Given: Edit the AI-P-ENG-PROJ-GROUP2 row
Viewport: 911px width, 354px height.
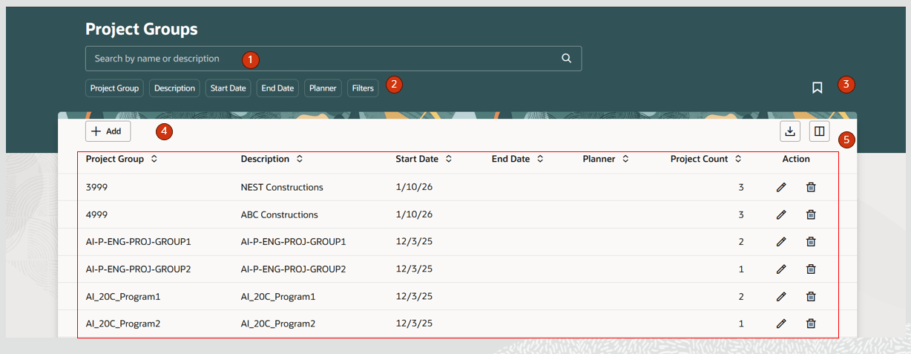Looking at the screenshot, I should (781, 269).
